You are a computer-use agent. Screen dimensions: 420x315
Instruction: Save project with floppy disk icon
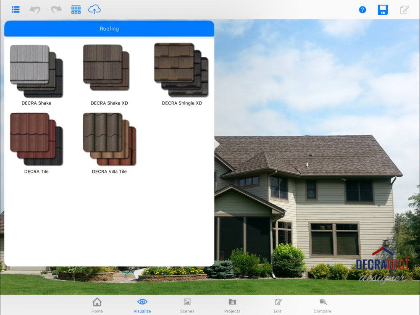pos(383,10)
